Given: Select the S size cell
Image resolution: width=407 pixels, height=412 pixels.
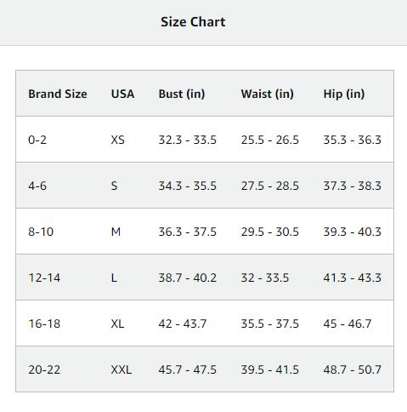Looking at the screenshot, I should [114, 186].
